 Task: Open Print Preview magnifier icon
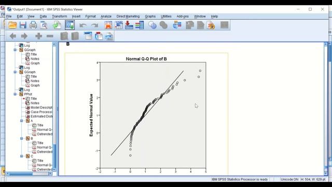tap(44, 25)
